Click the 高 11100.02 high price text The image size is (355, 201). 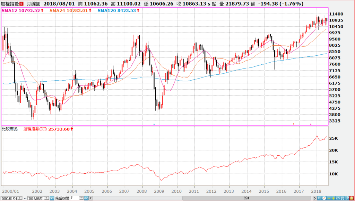coord(125,3)
